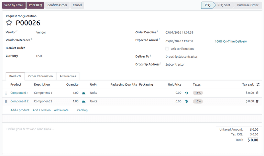Toggle the Ask confirmation checkbox

(167, 49)
